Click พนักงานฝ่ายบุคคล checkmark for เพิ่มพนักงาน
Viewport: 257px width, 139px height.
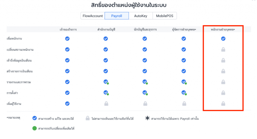tap(223, 39)
